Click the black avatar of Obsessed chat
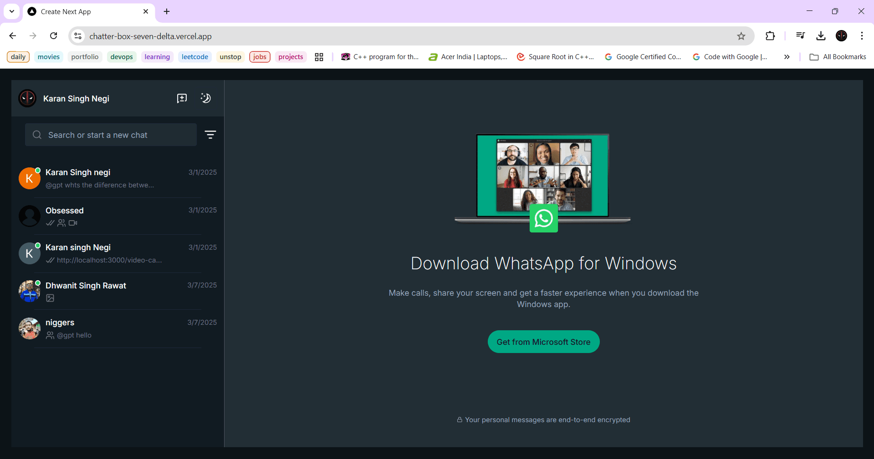This screenshot has width=874, height=459. click(x=30, y=216)
